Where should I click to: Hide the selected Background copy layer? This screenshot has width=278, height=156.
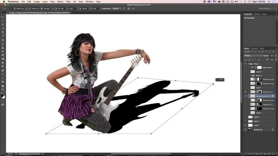245,96
